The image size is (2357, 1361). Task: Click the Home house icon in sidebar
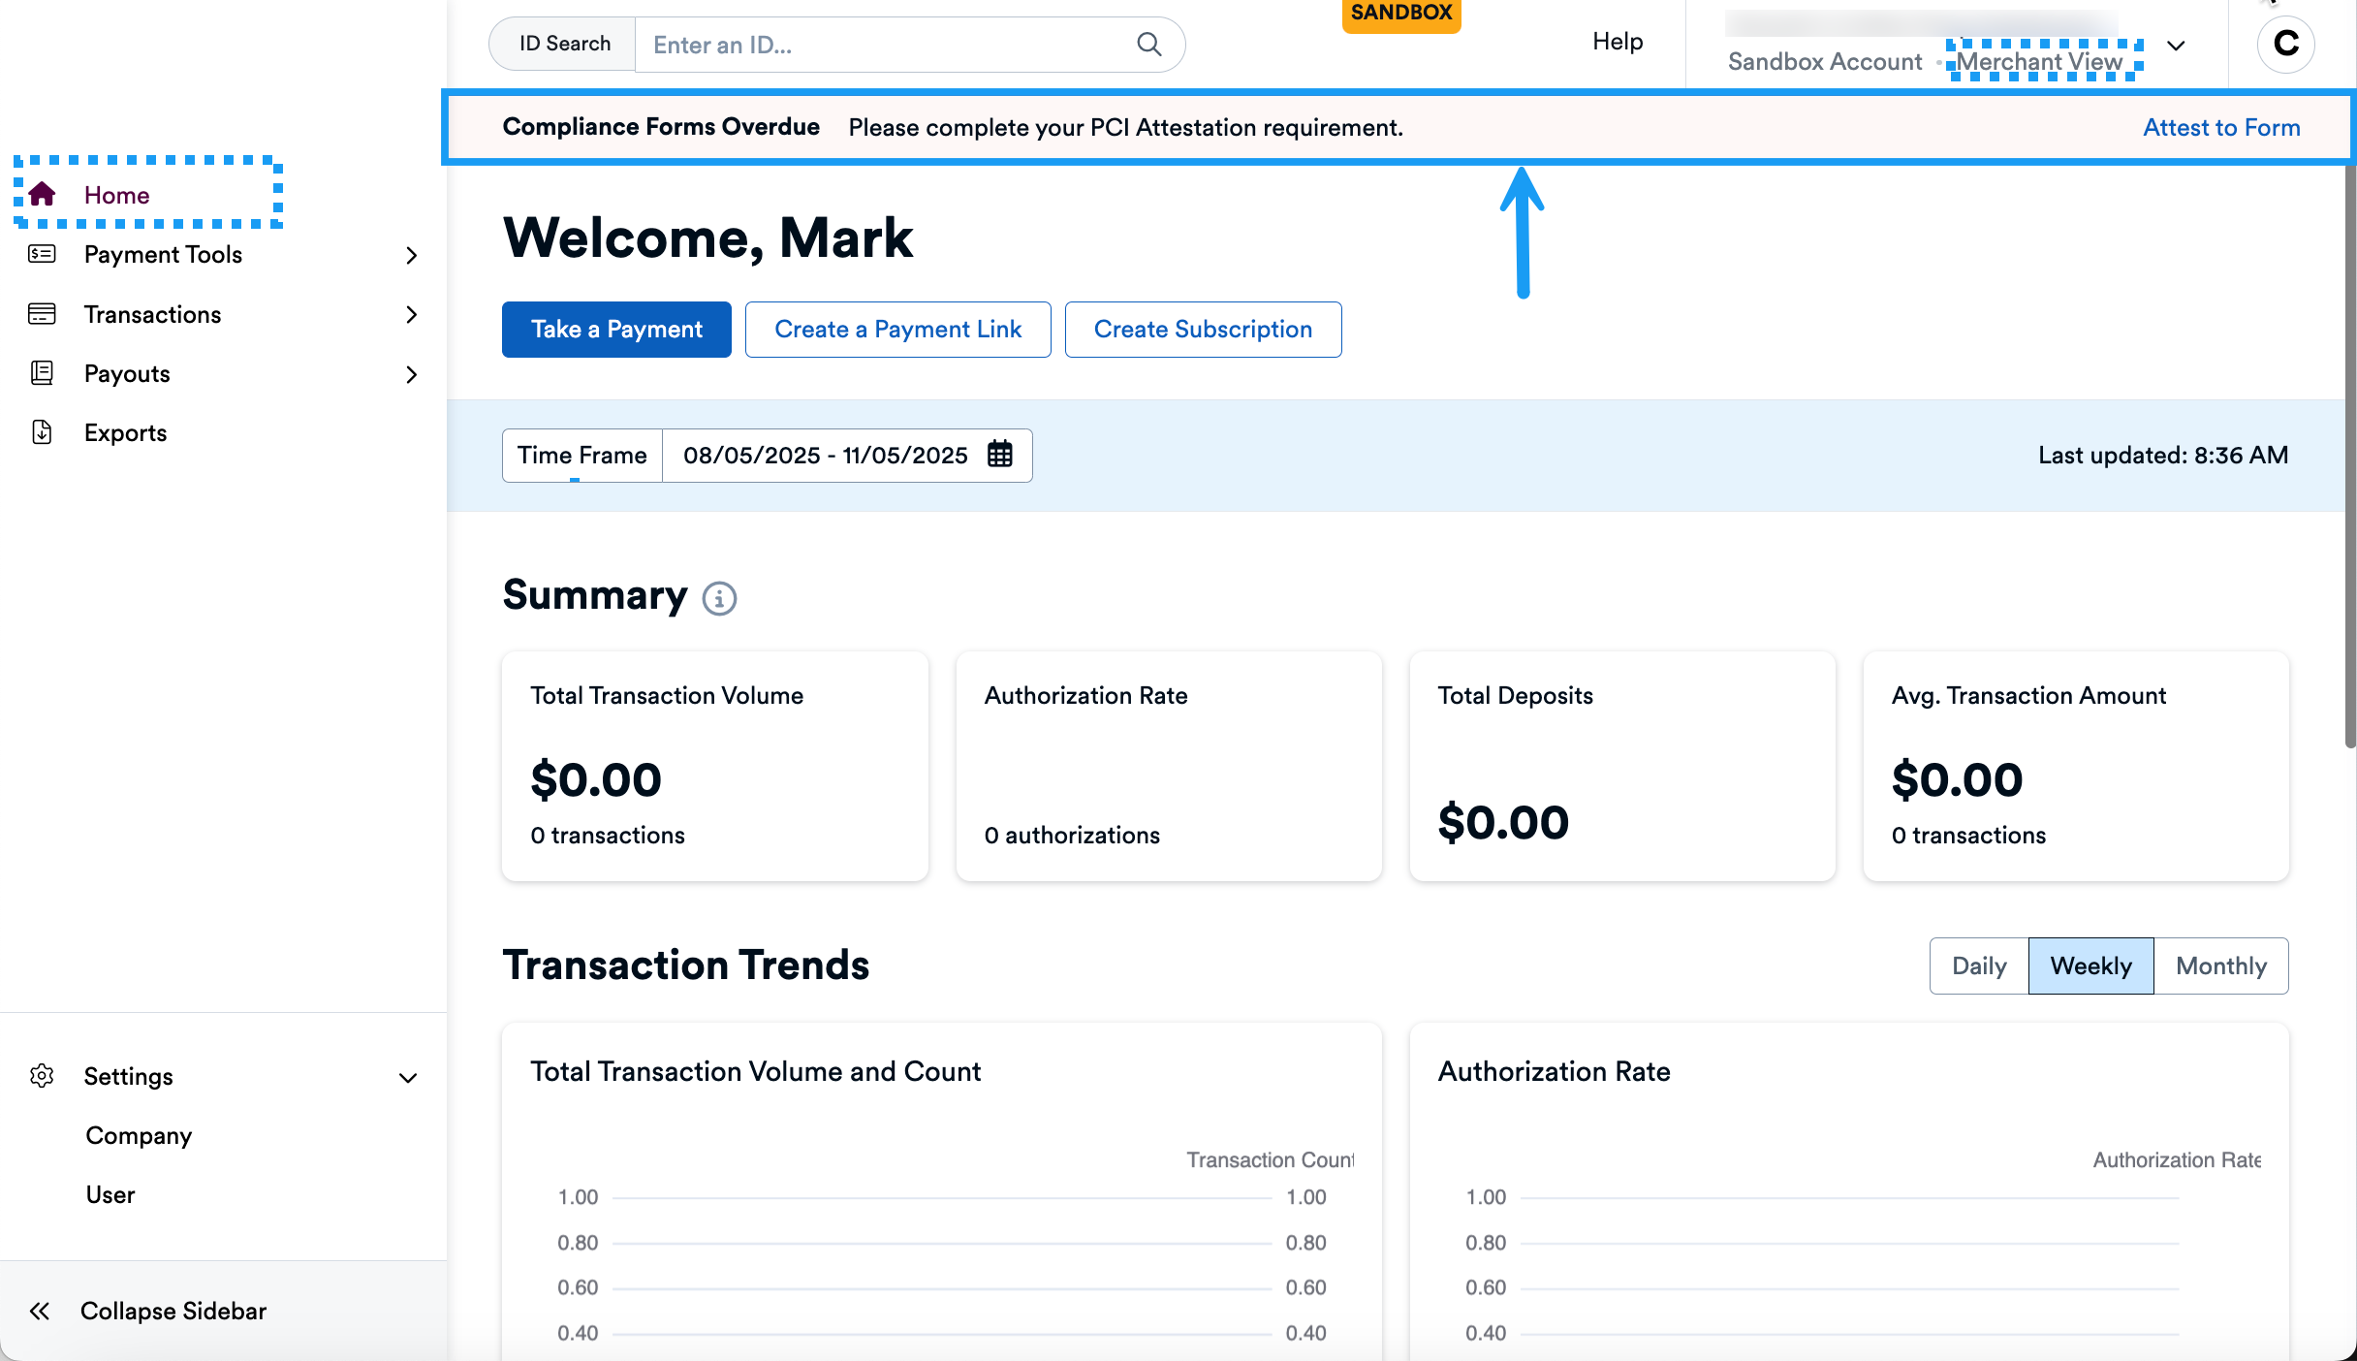[42, 195]
